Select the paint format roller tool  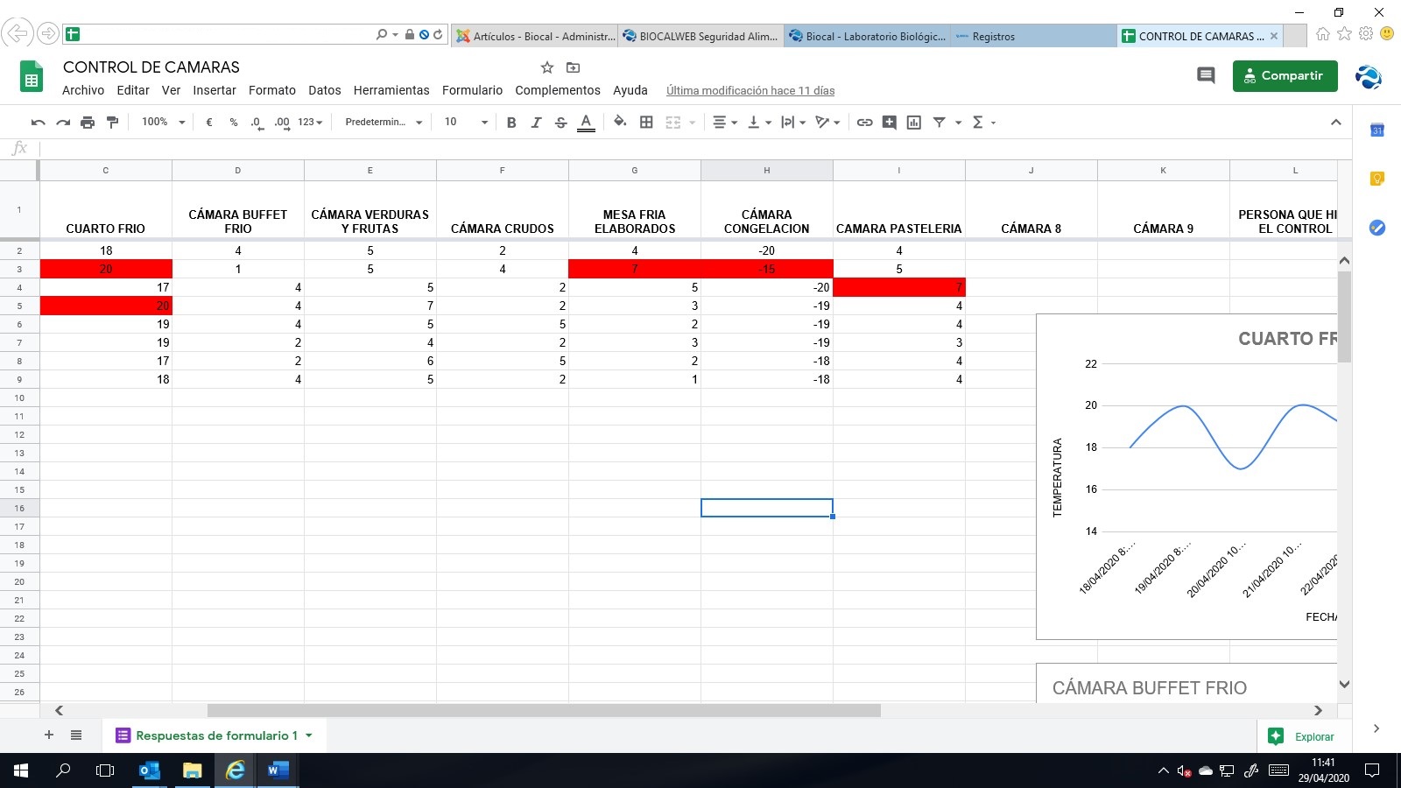[112, 123]
